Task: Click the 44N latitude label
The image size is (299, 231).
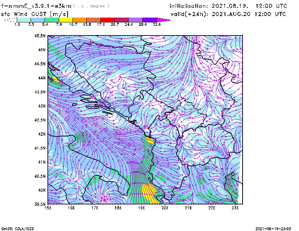Action: [x=42, y=78]
